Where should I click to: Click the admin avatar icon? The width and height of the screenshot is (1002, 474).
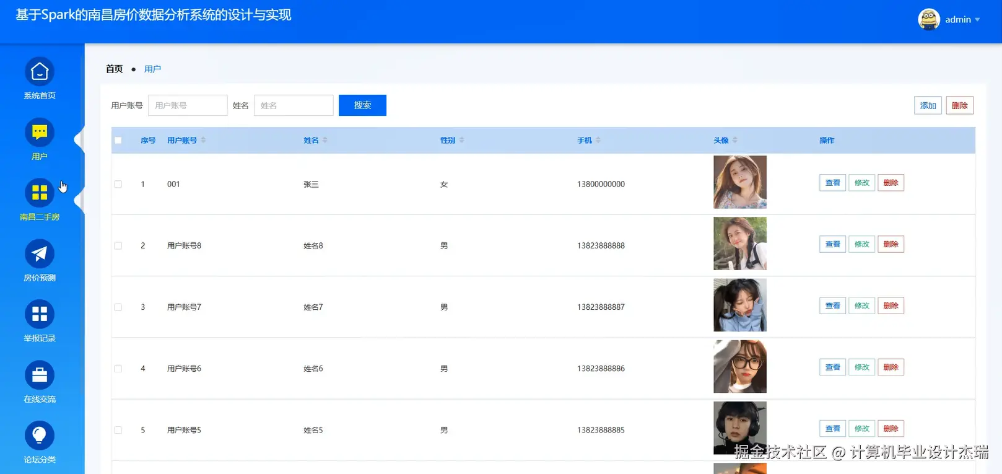pos(929,19)
